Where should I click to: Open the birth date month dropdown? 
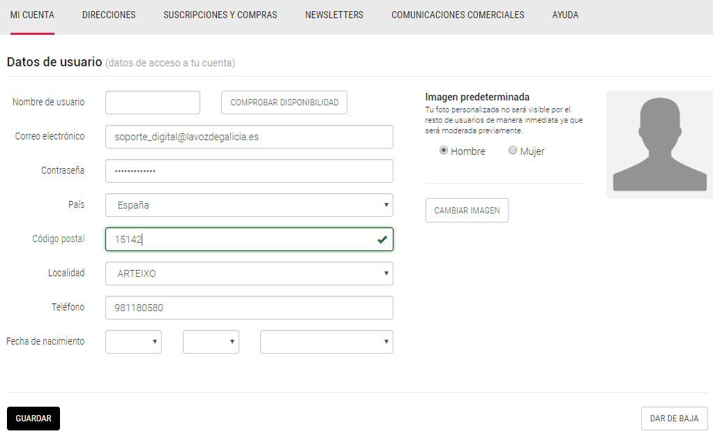tap(211, 342)
